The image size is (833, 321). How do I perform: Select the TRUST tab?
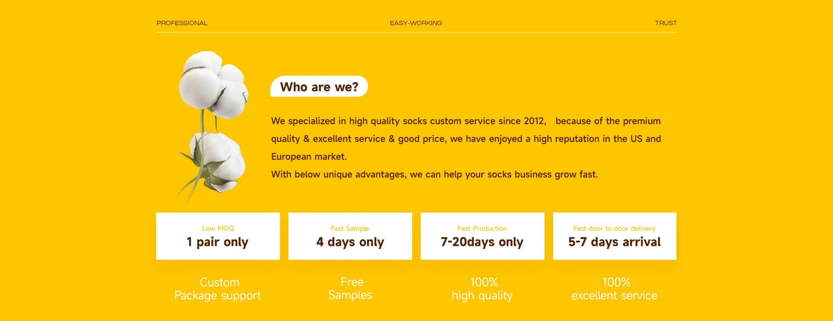[x=666, y=23]
